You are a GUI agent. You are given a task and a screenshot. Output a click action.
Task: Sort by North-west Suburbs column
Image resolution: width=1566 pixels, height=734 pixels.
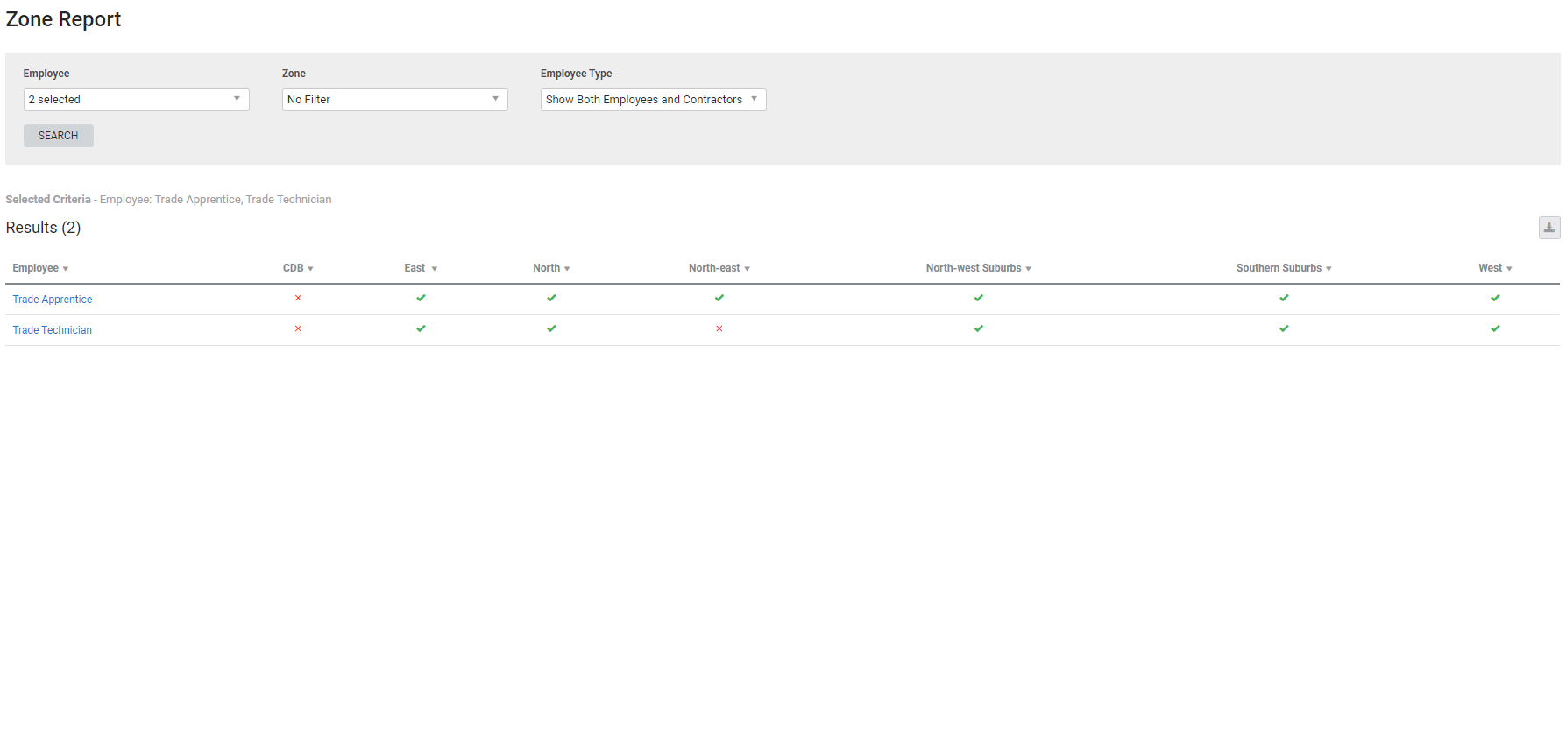pyautogui.click(x=978, y=268)
